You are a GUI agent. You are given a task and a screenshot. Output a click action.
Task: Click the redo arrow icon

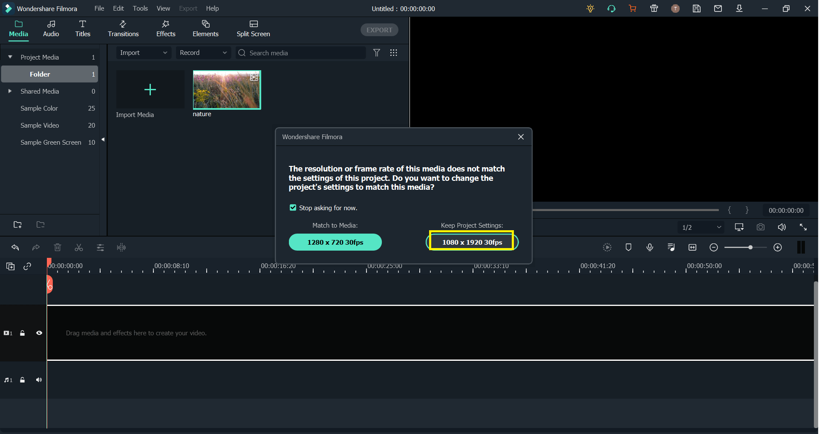coord(36,248)
